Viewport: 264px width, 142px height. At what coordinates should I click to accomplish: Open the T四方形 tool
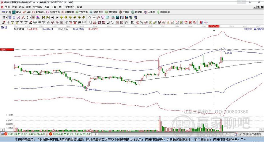point(82,12)
